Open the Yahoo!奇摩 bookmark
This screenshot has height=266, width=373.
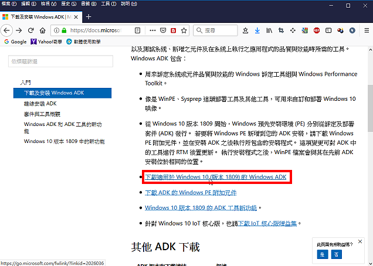click(46, 42)
